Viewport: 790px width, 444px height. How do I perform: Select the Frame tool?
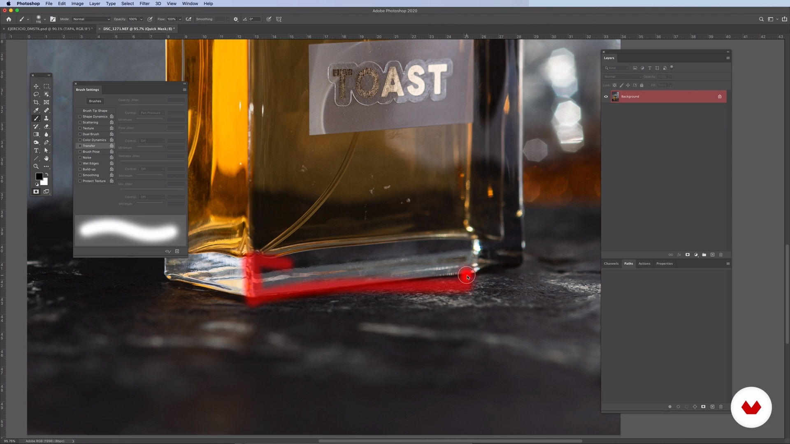coord(46,102)
